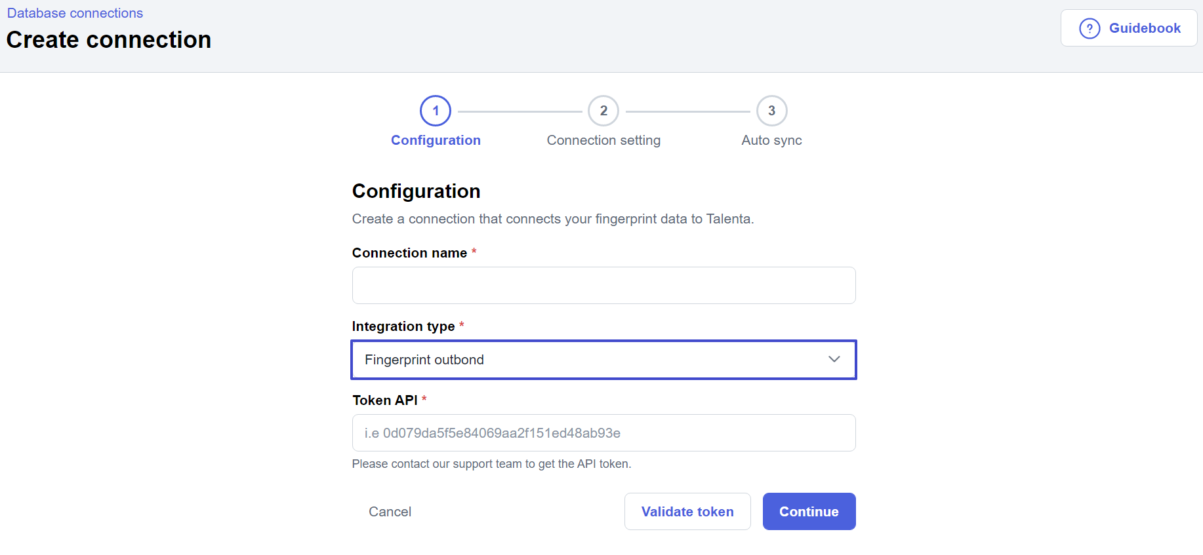Select the Configuration step label
This screenshot has width=1203, height=555.
436,140
